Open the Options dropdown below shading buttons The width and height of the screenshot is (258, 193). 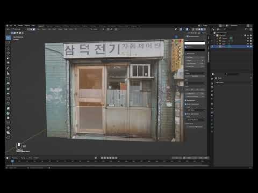204,33
